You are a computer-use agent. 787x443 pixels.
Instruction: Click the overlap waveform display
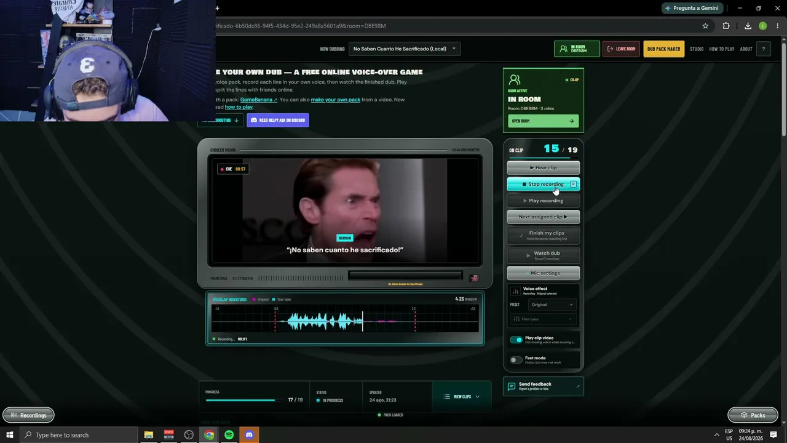click(345, 318)
